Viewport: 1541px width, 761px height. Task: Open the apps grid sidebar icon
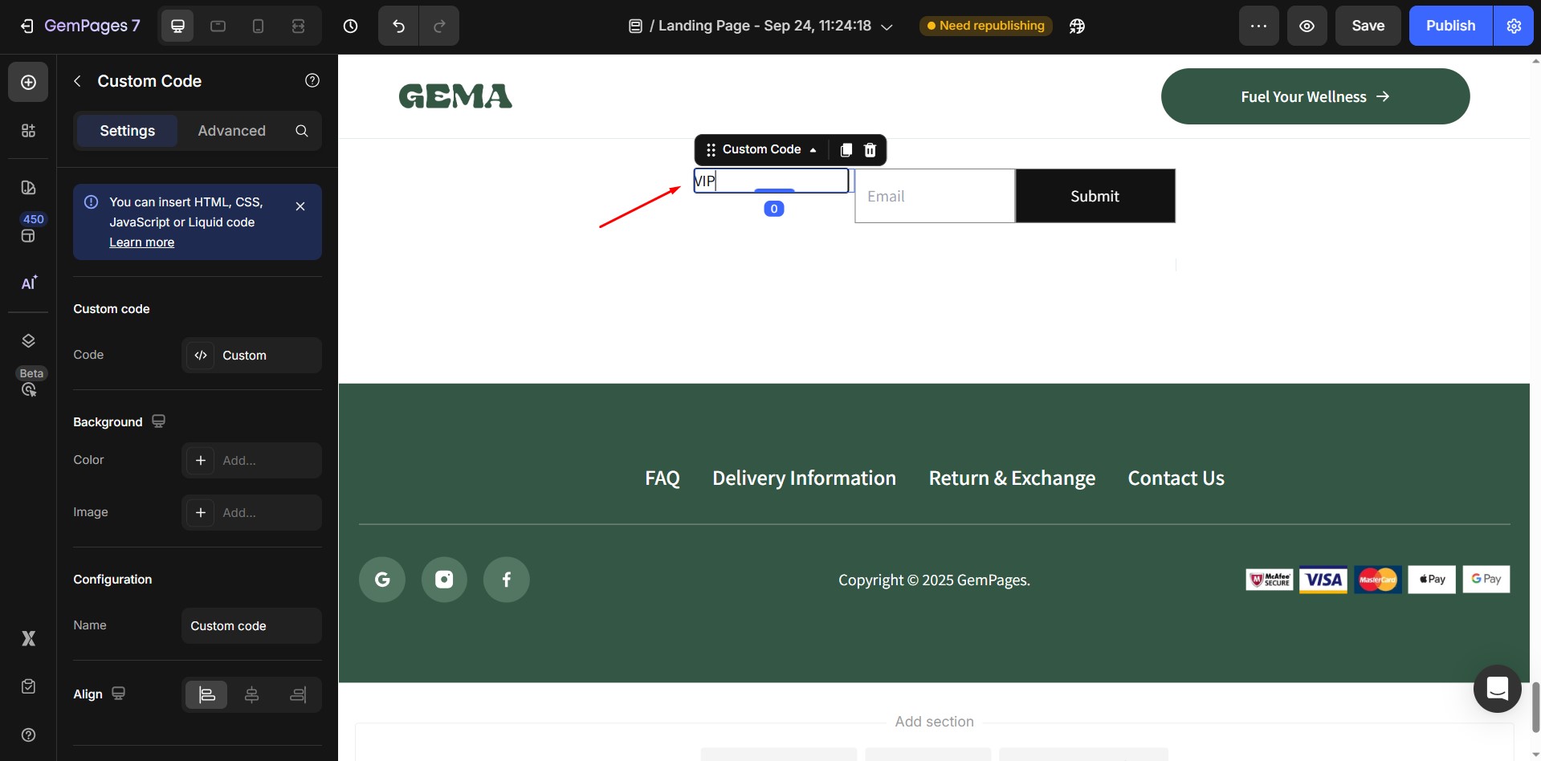tap(28, 130)
